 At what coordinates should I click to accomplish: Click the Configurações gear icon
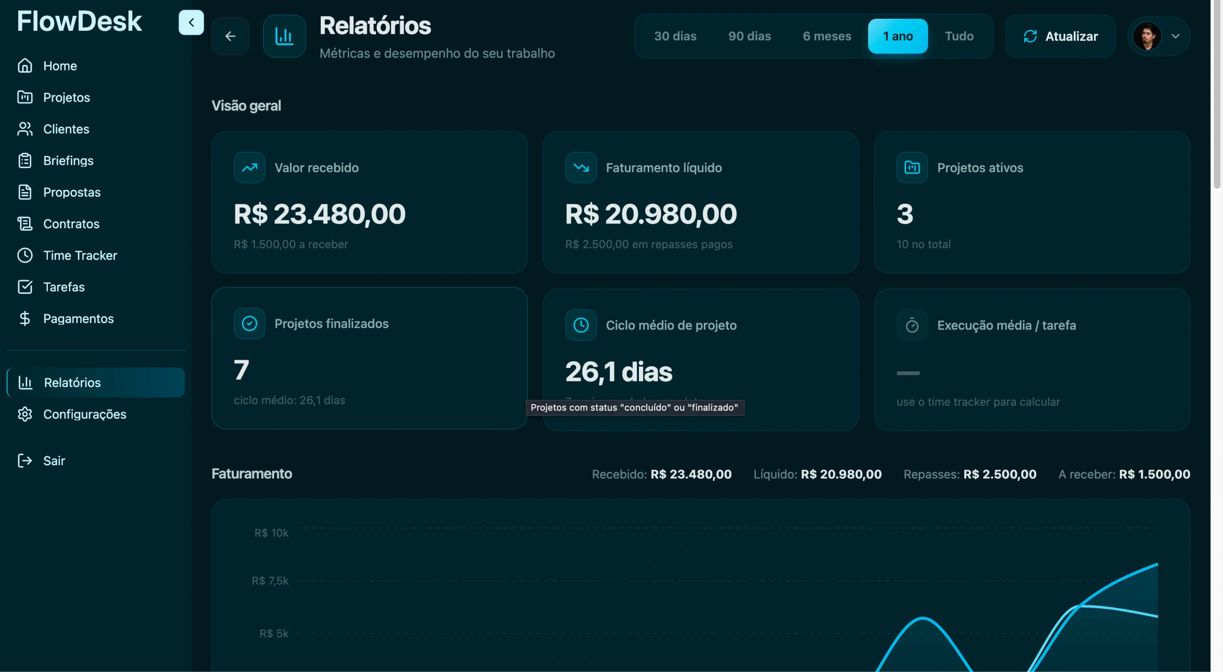click(25, 414)
